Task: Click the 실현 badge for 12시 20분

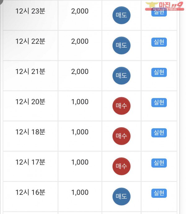Action: 159,103
